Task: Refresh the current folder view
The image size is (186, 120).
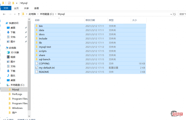Action: click(x=174, y=14)
